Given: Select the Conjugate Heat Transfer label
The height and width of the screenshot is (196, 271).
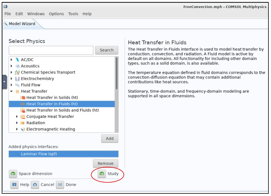Looking at the screenshot, I should (50, 117).
